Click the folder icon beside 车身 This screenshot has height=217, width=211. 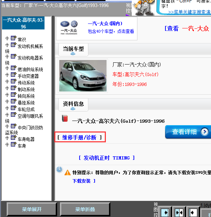tap(14, 144)
